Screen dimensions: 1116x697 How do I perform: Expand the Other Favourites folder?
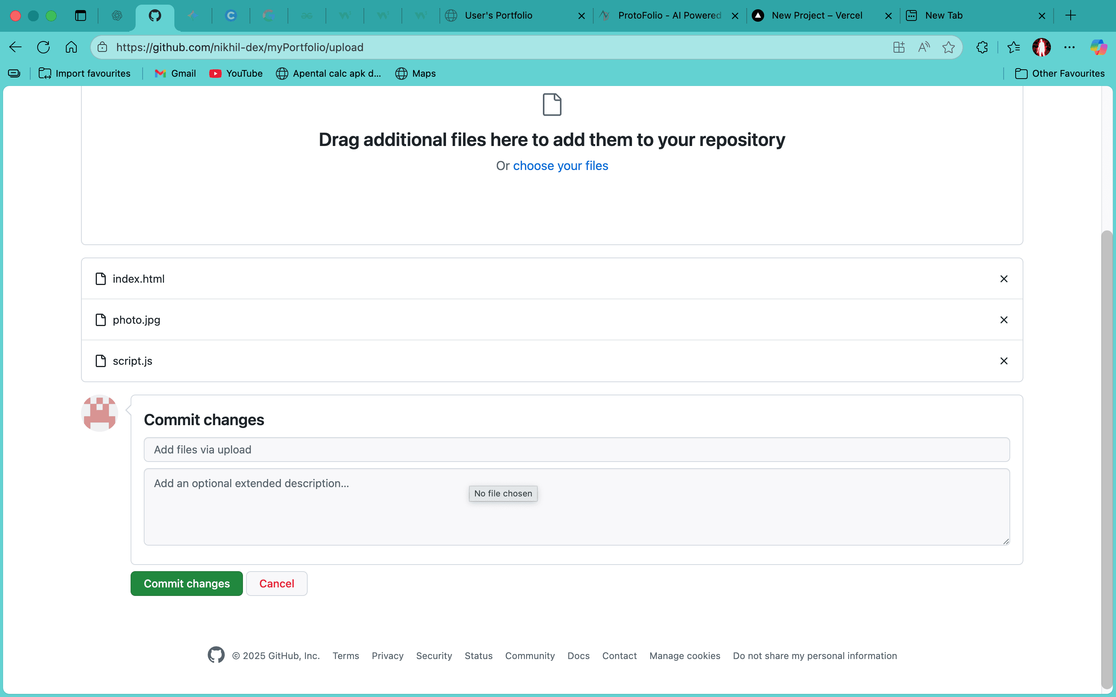click(1060, 73)
